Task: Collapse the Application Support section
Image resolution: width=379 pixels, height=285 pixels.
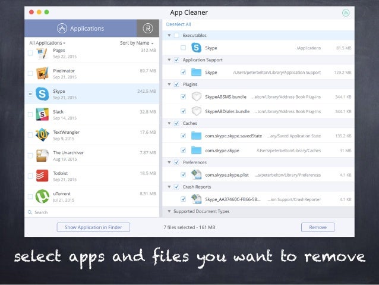Action: pos(169,60)
